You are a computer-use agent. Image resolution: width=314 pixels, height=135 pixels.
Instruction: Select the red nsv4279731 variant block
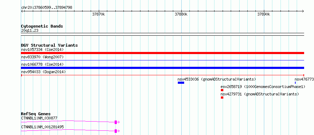tap(222, 98)
